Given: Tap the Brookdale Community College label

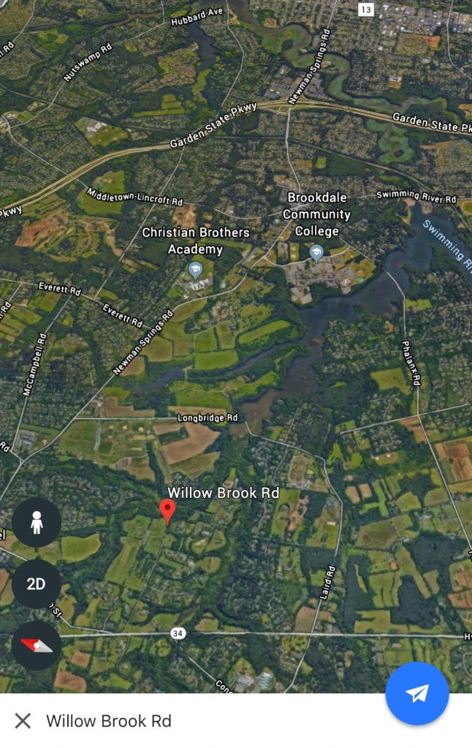Looking at the screenshot, I should [316, 214].
